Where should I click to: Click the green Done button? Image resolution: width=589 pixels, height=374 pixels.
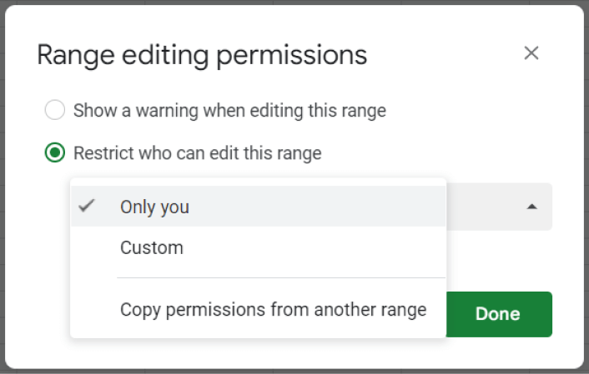[x=499, y=314]
